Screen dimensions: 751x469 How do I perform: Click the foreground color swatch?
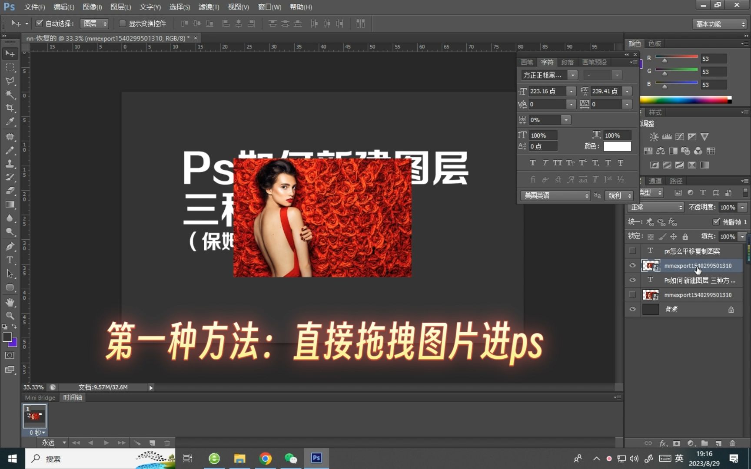tap(7, 337)
